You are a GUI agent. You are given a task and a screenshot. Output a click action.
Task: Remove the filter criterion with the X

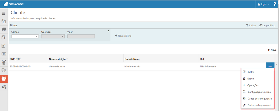point(108,31)
